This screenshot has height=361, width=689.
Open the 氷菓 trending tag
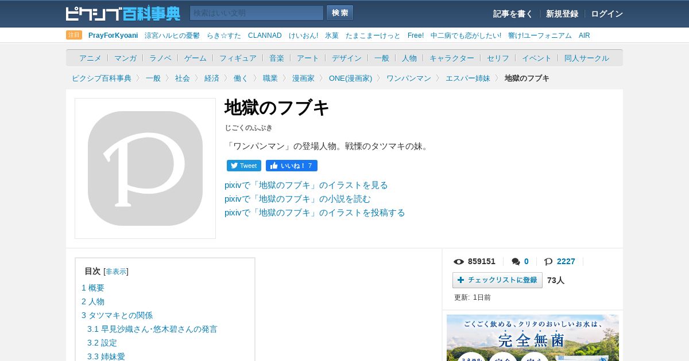332,36
